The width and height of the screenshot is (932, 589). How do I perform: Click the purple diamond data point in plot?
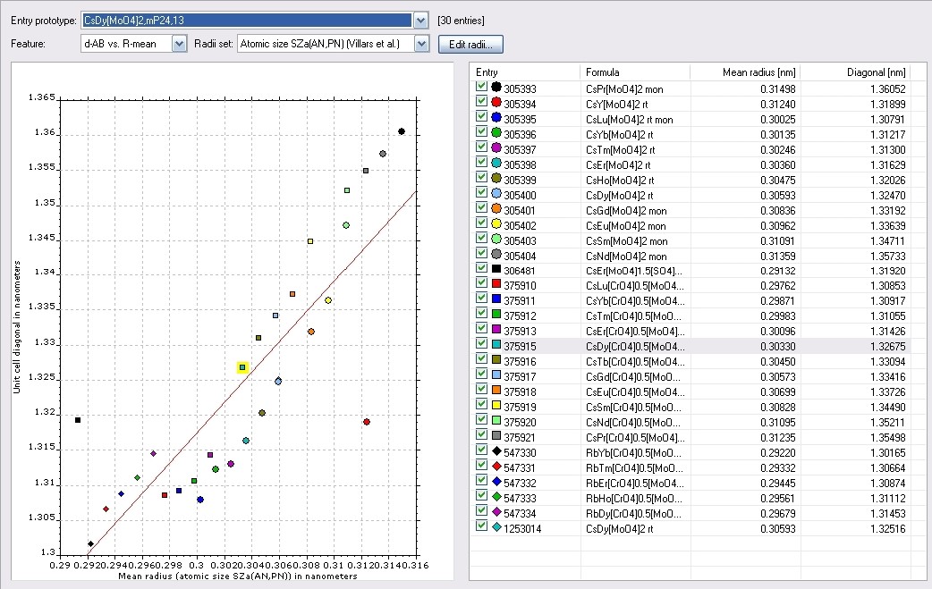[153, 453]
